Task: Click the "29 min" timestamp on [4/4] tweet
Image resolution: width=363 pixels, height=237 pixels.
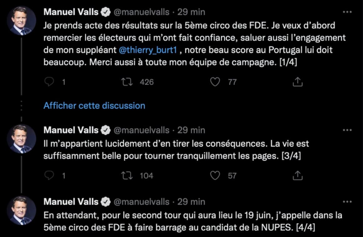Action: [x=191, y=202]
